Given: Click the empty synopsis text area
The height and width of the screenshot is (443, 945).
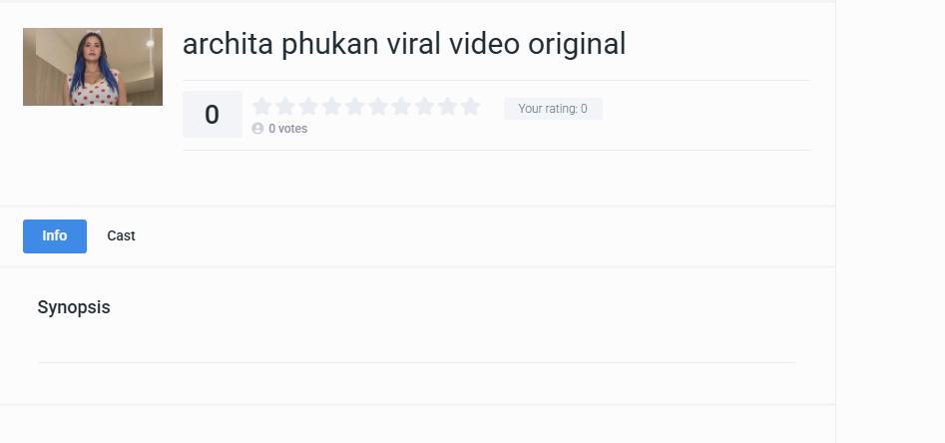Looking at the screenshot, I should (x=416, y=341).
